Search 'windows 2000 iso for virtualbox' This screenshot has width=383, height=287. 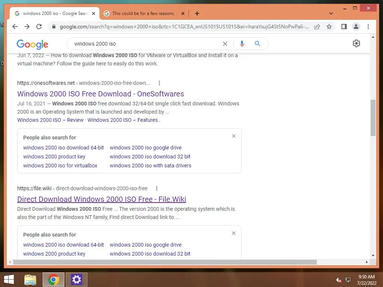click(60, 166)
